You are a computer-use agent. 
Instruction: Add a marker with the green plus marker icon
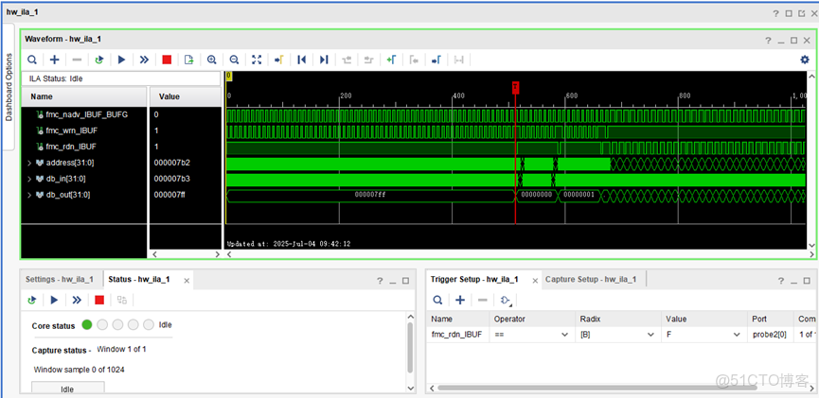391,60
